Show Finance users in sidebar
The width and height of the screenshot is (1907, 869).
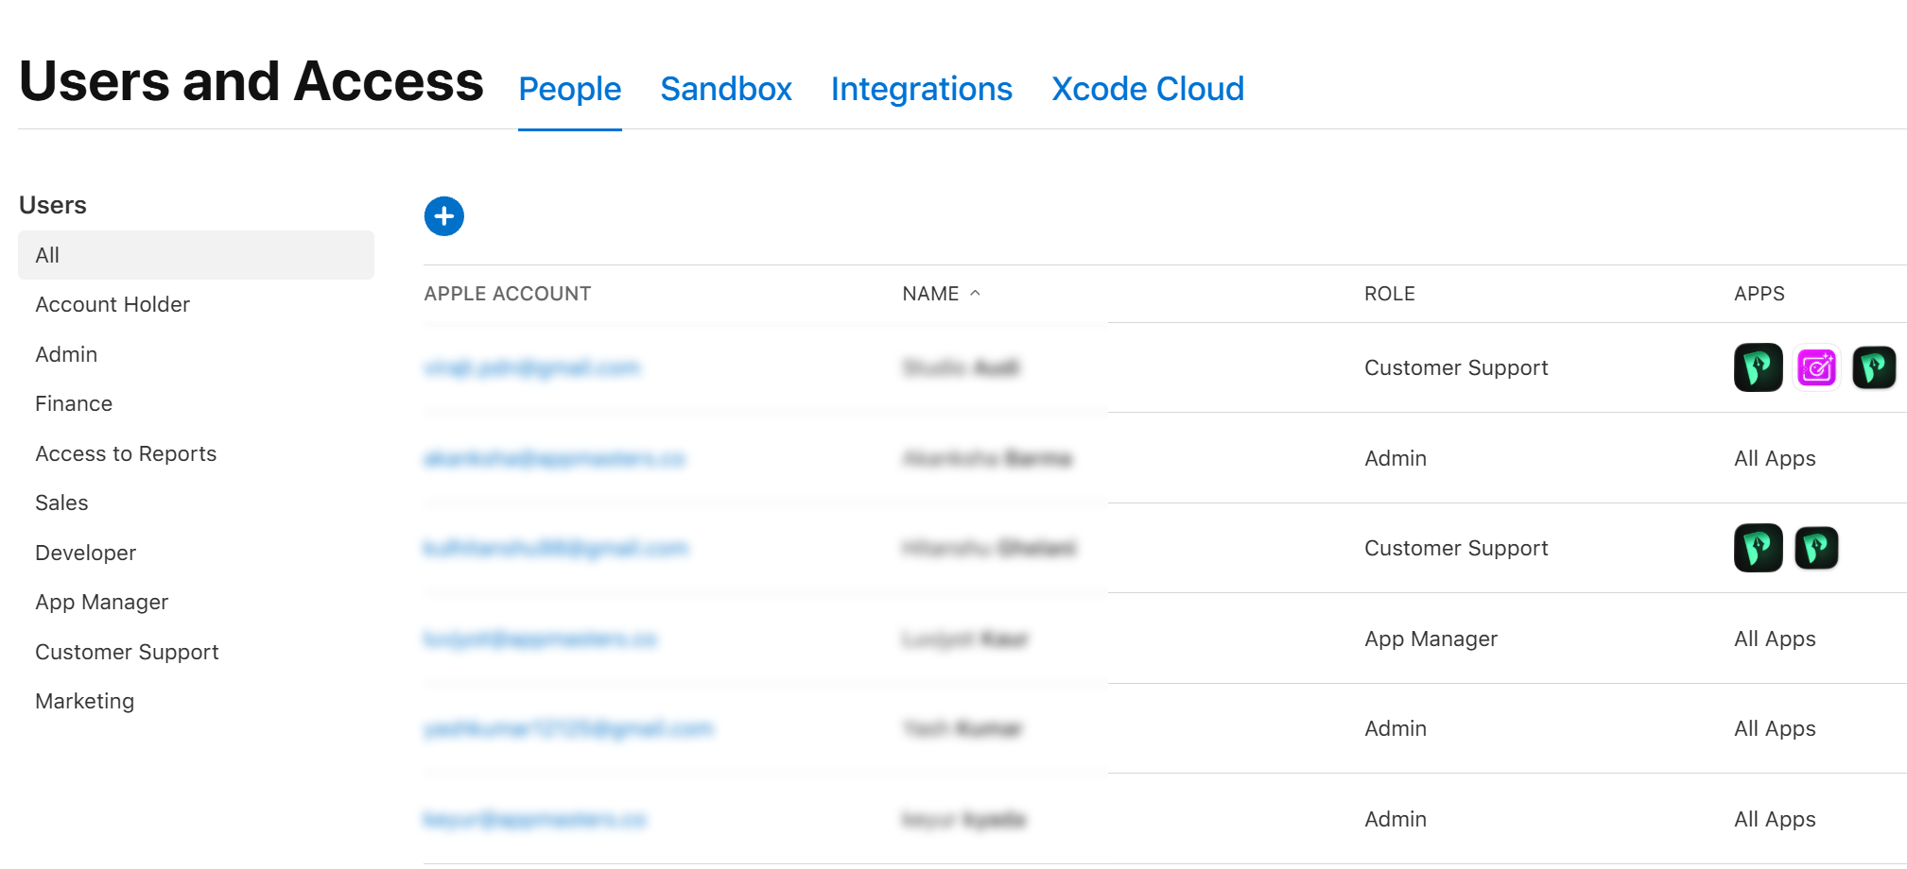(74, 403)
